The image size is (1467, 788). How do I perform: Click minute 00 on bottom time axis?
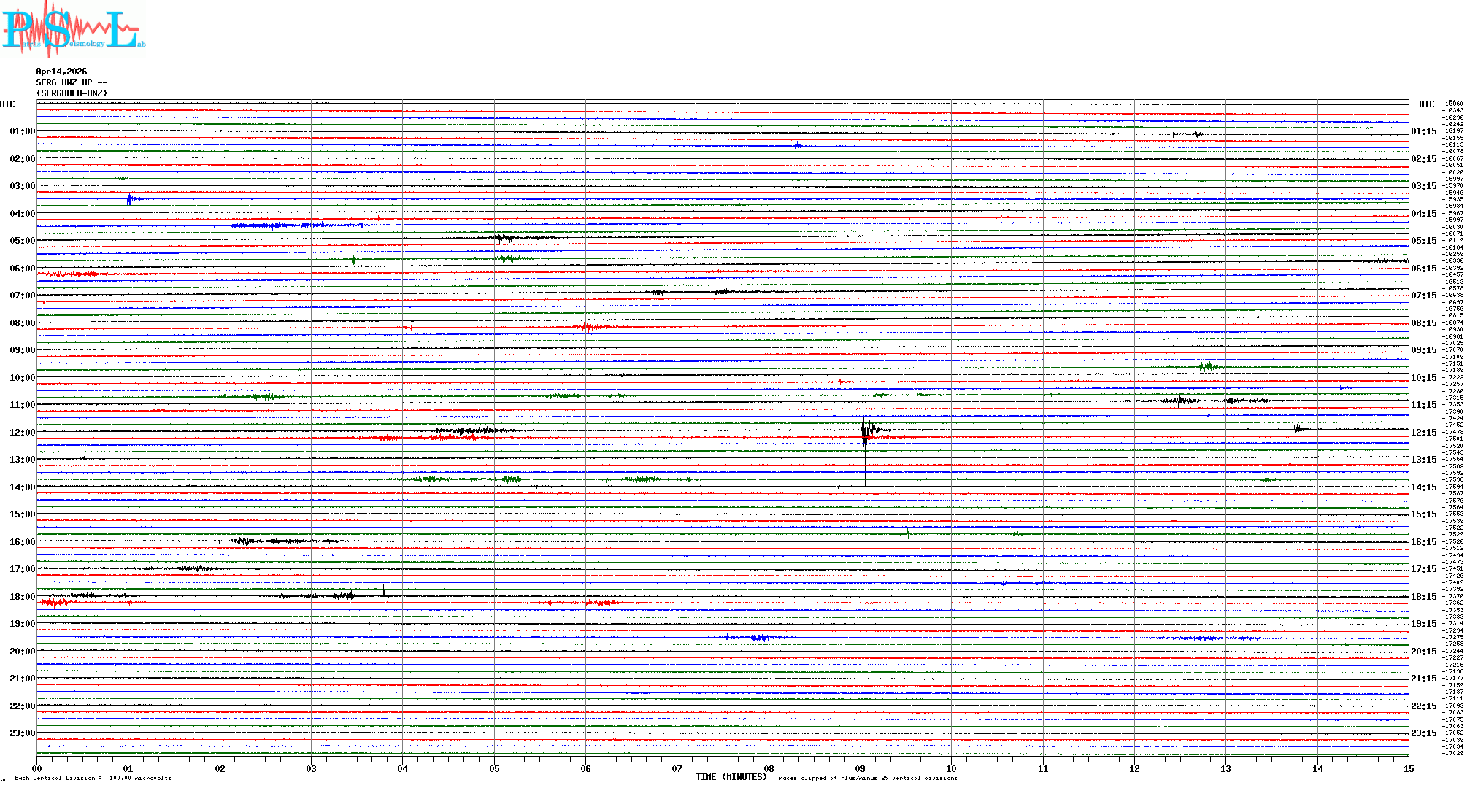(37, 768)
